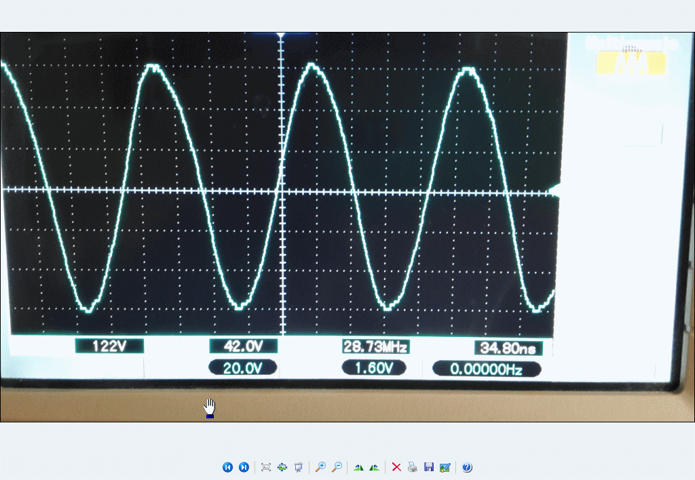695x480 pixels.
Task: Click the 28.73MHz frequency readout
Action: [x=375, y=347]
